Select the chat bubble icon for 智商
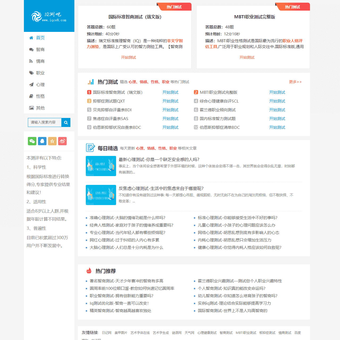This screenshot has height=340, width=340. point(31,49)
